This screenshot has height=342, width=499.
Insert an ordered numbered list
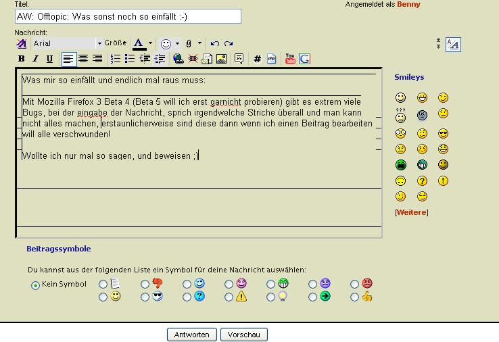116,59
